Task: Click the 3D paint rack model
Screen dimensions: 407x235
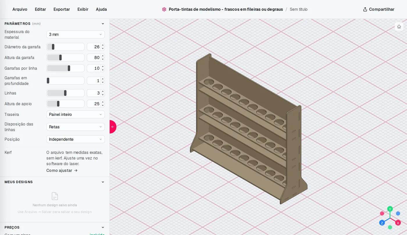Action: [249, 129]
